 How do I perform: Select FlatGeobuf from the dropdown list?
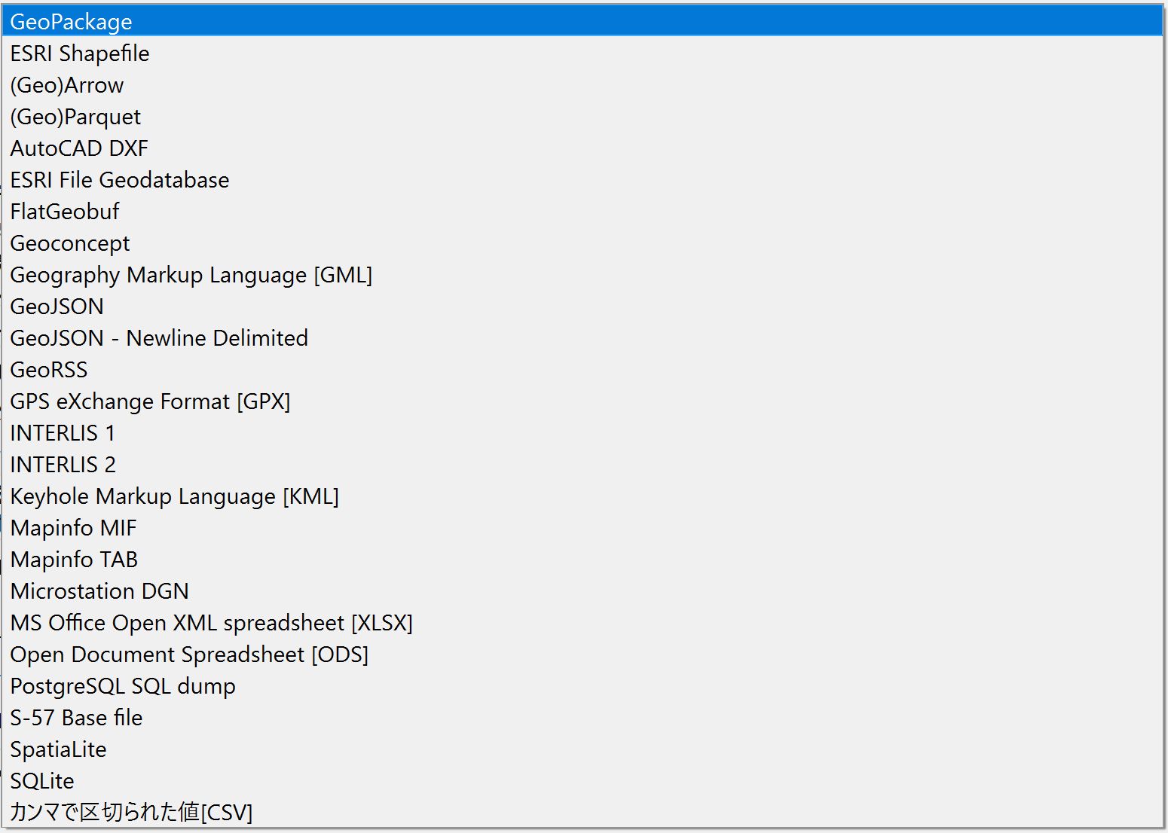coord(582,211)
